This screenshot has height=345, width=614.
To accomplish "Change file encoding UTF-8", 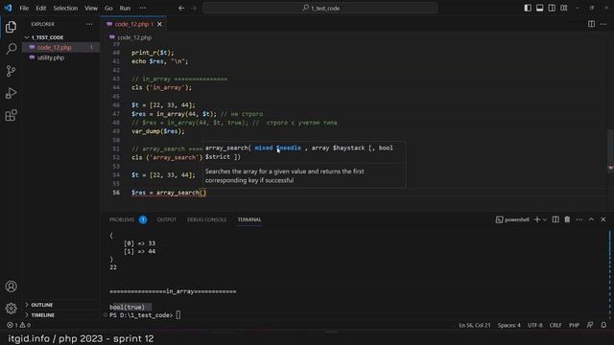I will pos(535,325).
